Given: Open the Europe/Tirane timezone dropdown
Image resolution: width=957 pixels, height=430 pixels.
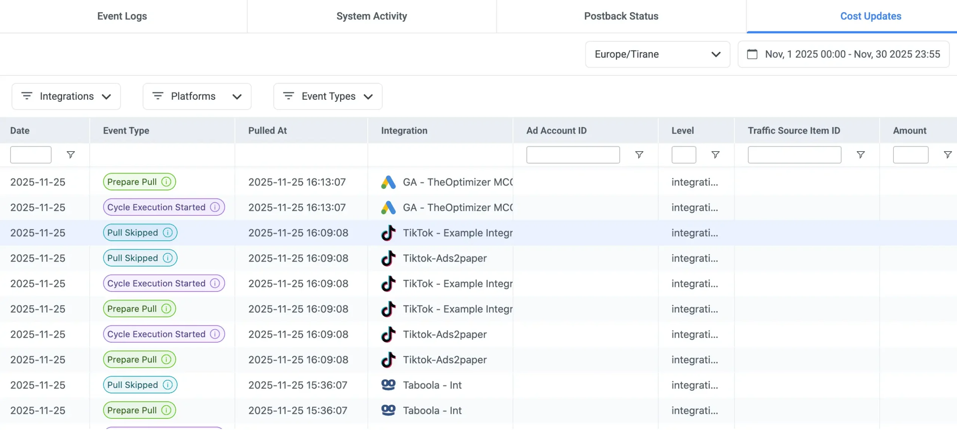Looking at the screenshot, I should (658, 54).
